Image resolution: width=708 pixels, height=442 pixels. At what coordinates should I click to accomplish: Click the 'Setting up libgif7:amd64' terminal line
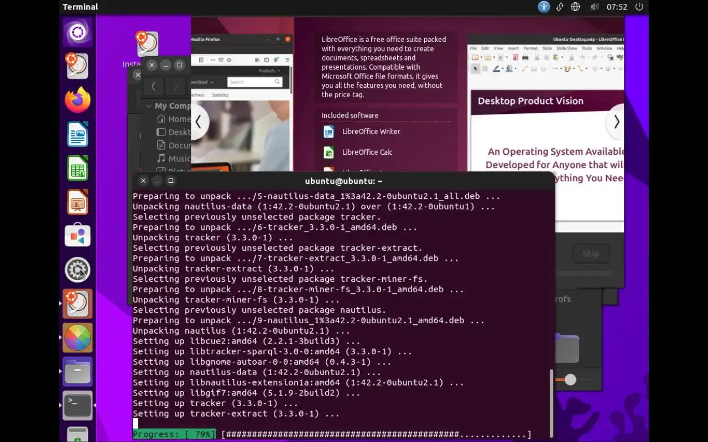(x=247, y=393)
